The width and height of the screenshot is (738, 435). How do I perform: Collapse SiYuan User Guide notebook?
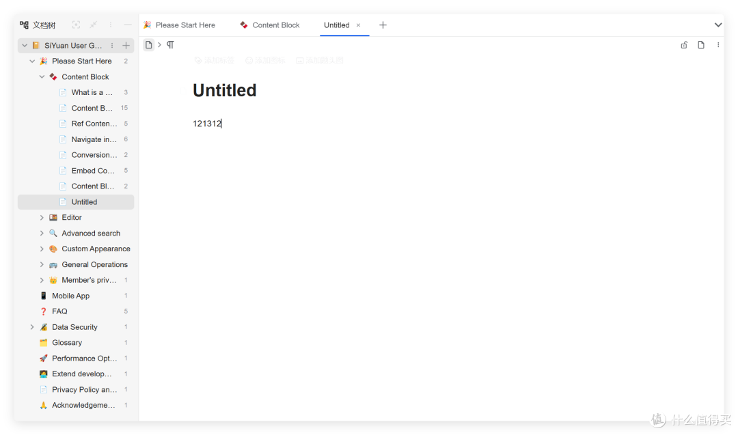pyautogui.click(x=25, y=46)
